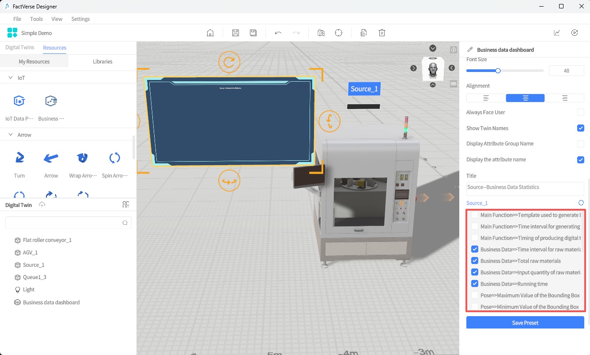Click the down chevron above the view head
590x355 pixels.
pos(433,48)
